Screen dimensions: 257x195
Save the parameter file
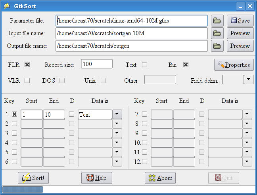coord(240,21)
